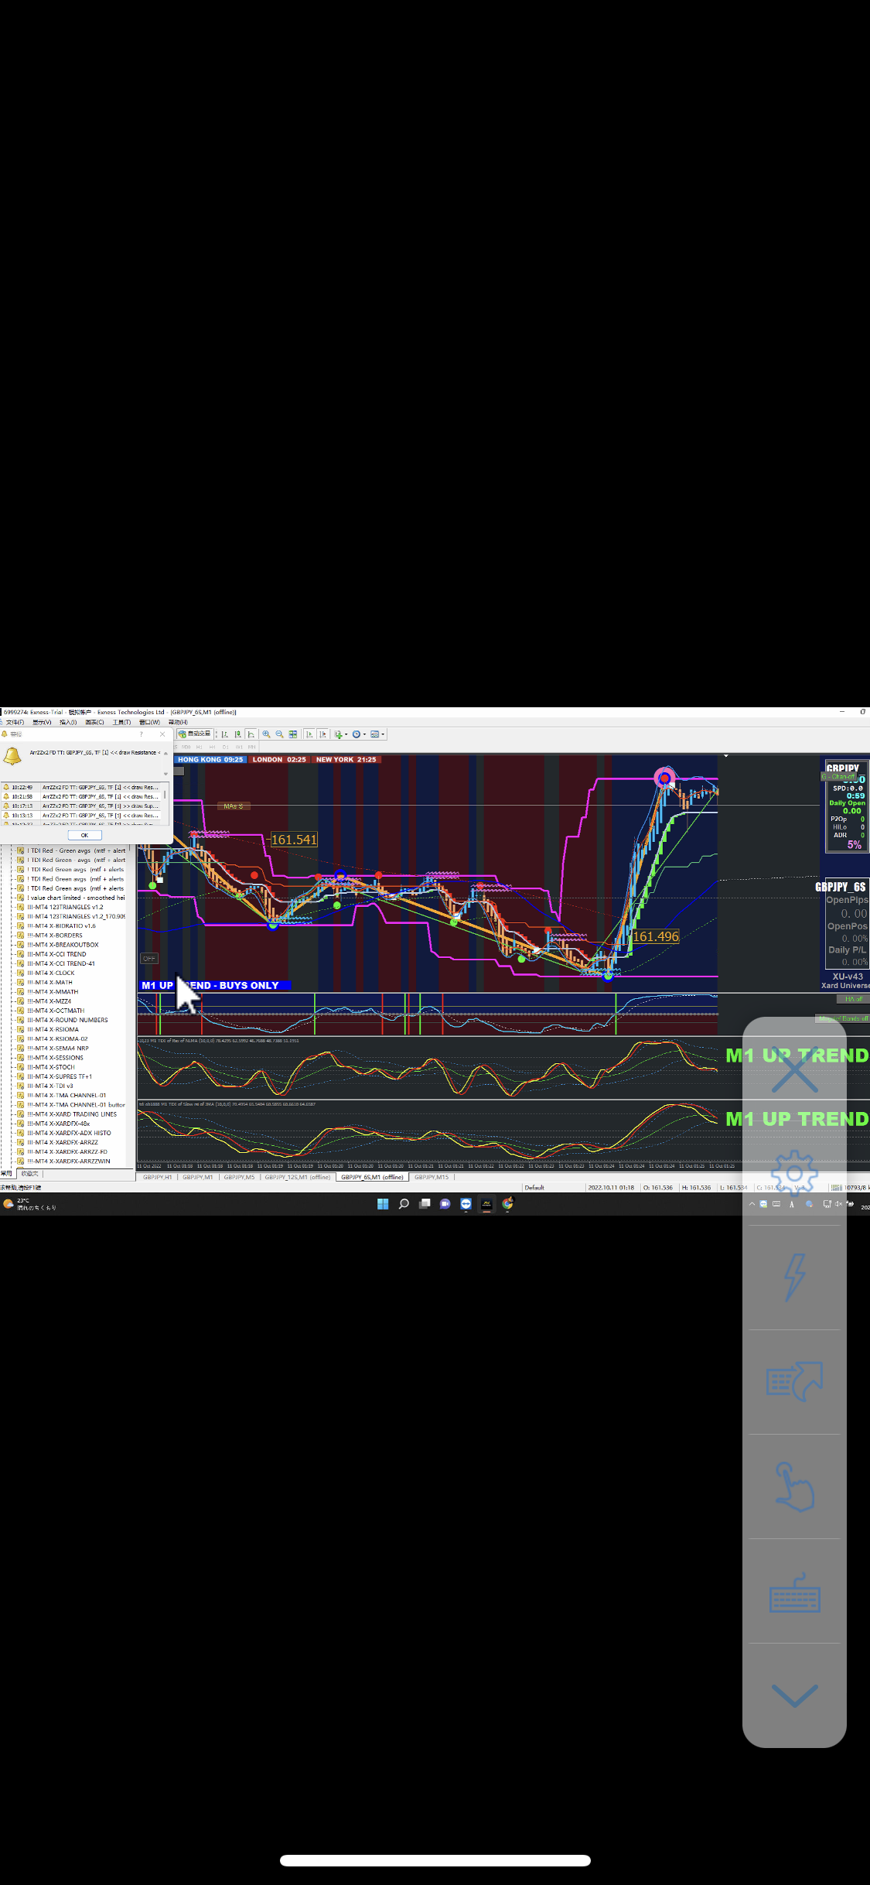Switch to the GBPJPY,M15 chart tab
This screenshot has width=870, height=1885.
click(x=432, y=1177)
